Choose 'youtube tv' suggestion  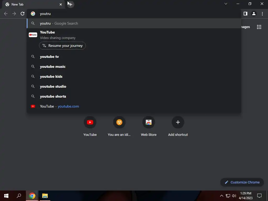(x=134, y=57)
